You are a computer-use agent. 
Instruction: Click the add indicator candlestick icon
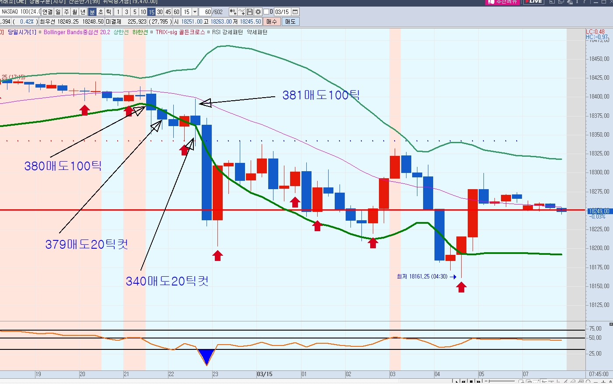[233, 12]
